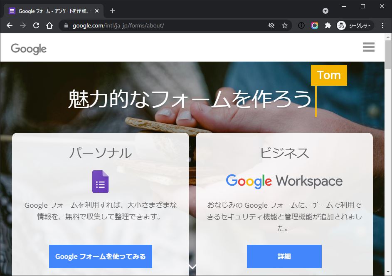Open the hamburger menu on Google page
This screenshot has width=392, height=276.
(x=368, y=47)
